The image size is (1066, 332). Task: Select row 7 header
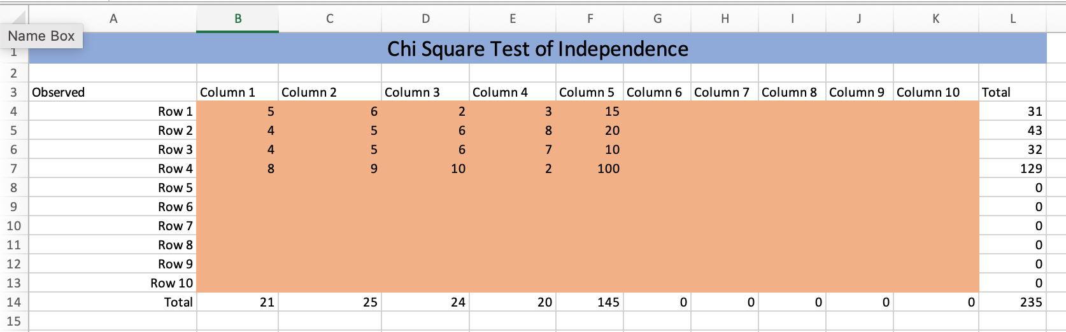click(x=13, y=169)
